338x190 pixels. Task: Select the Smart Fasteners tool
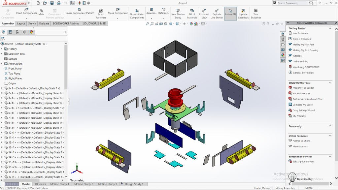[x=101, y=14]
